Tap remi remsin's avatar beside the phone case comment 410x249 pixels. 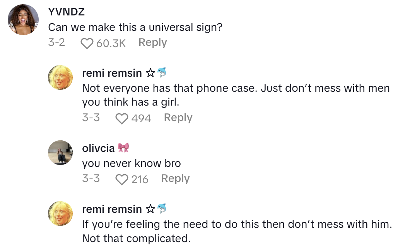(x=60, y=77)
